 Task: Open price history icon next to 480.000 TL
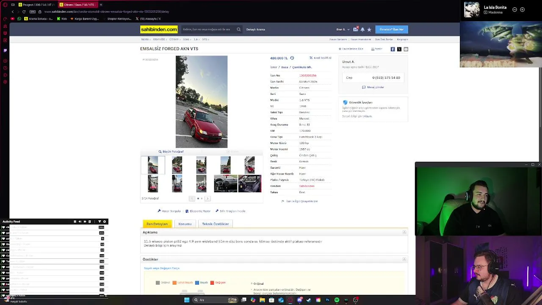pos(292,58)
